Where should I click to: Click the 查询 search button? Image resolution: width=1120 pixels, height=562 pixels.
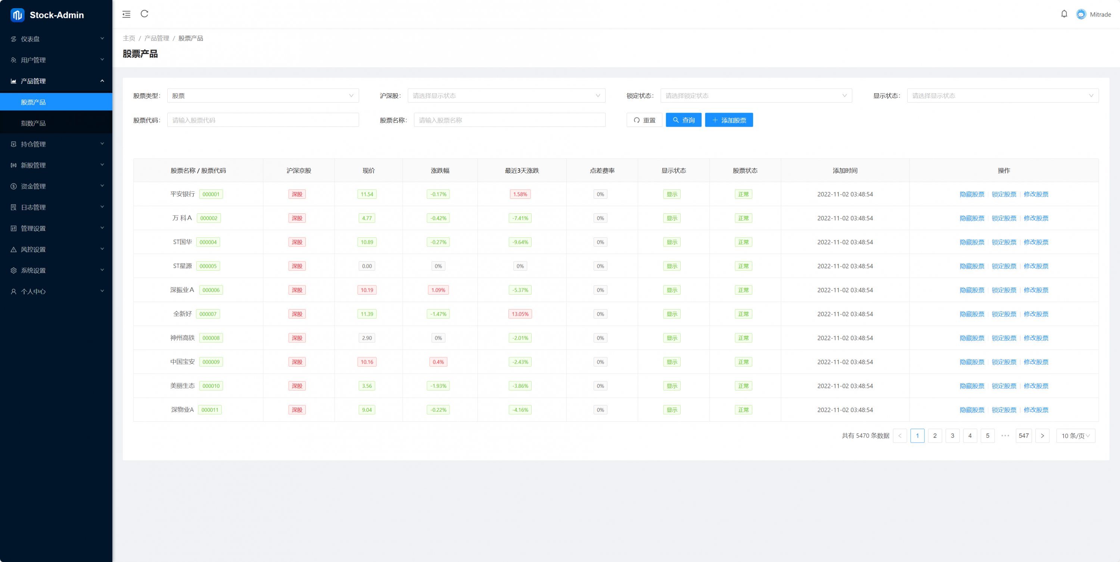point(683,120)
